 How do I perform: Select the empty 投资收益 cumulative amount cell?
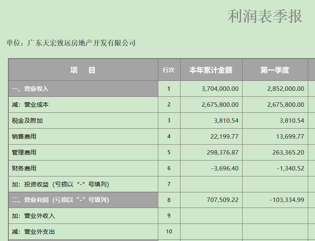[x=211, y=184]
